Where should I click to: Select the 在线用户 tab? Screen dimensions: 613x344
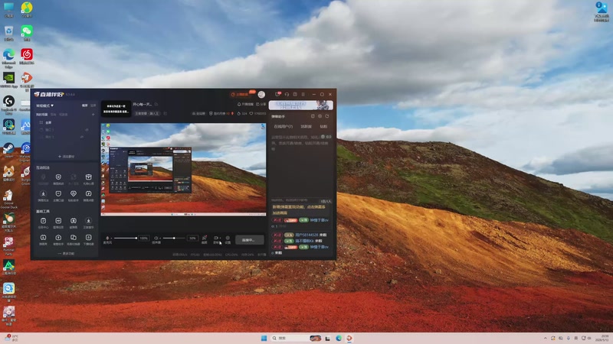tap(283, 126)
